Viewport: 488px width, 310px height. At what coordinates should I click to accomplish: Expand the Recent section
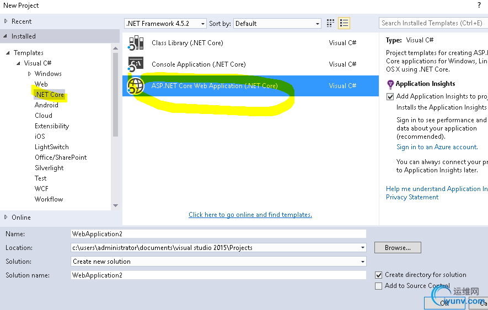(6, 21)
